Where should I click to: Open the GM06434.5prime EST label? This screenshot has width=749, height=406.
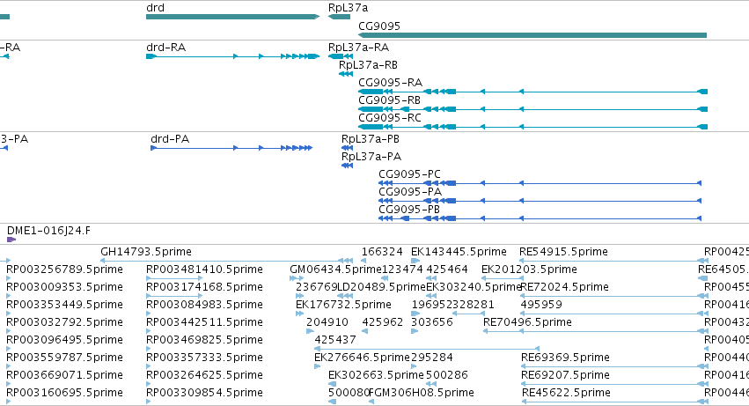(335, 269)
